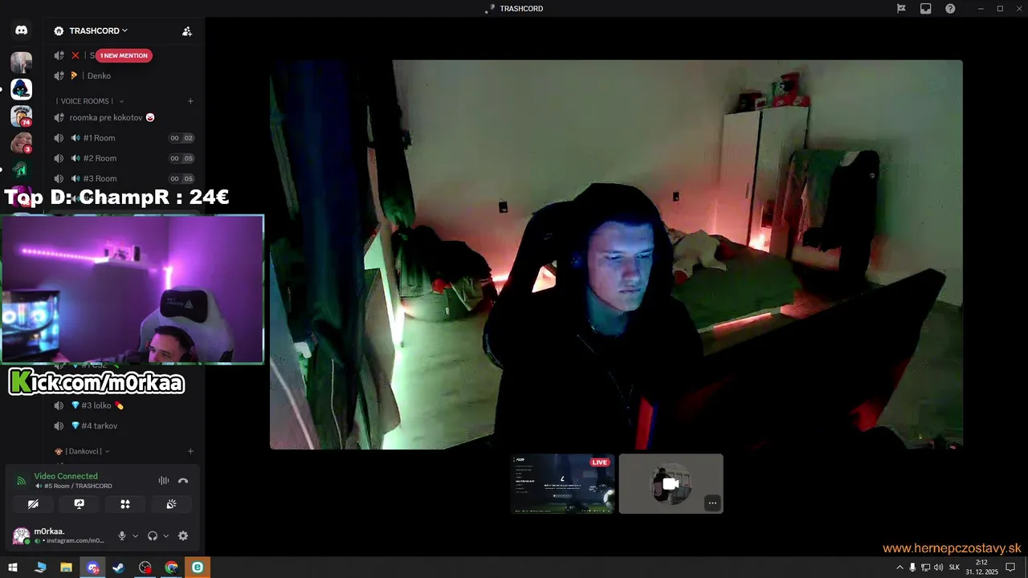Open Discord help icon

pos(950,9)
